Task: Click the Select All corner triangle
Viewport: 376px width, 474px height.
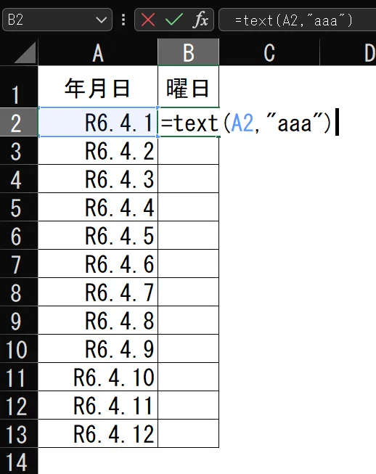Action: (25, 52)
